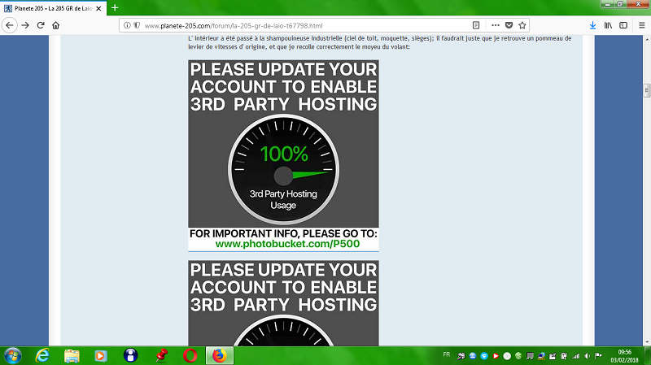Viewport: 651px width, 365px height.
Task: Click the text 'levier de vitesses d' origine'
Action: [x=227, y=47]
